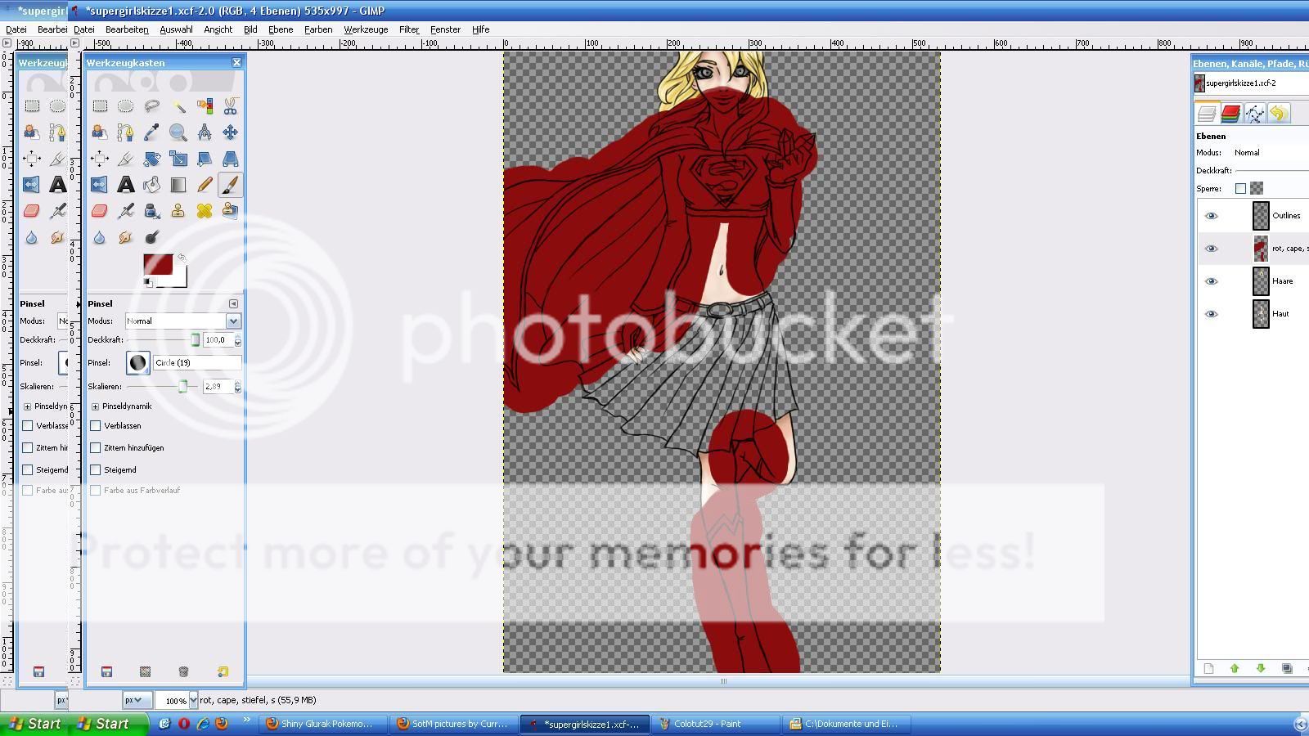1309x736 pixels.
Task: Expand Pinseldynamik in front Werkzeugkasten
Action: coord(95,406)
